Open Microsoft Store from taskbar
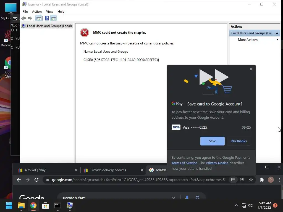The width and height of the screenshot is (283, 212). pos(45,205)
